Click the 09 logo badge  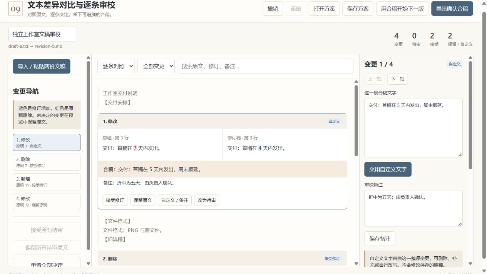[15, 9]
